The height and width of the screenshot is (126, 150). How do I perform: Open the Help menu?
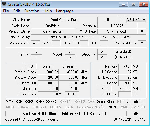[x=48, y=11]
